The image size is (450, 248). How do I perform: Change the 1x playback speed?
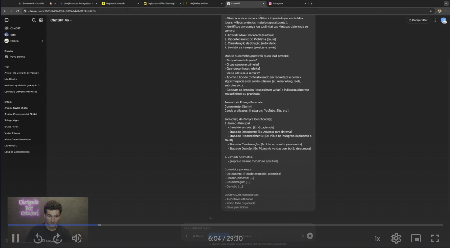377,238
